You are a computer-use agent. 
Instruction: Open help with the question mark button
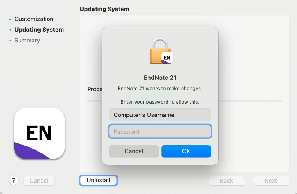coord(14,180)
